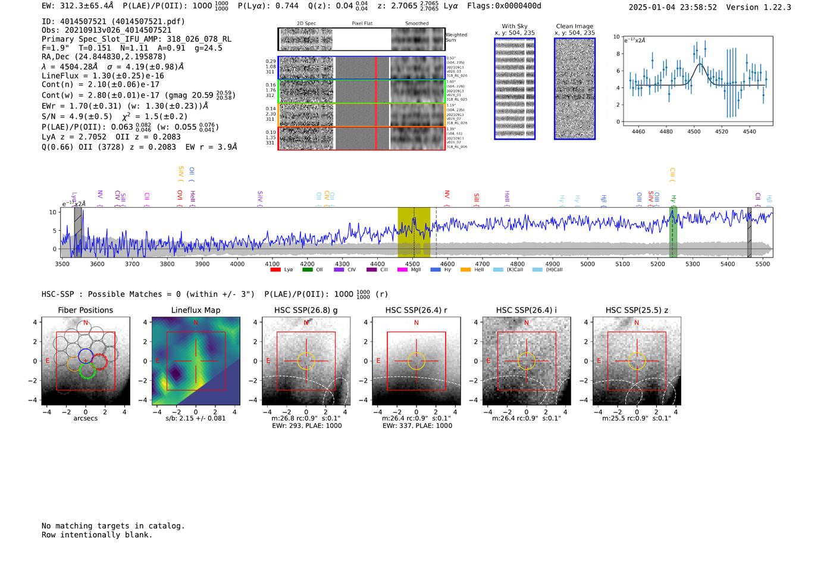
Task: Click the Obs: 20210913v026 text line
Action: [x=107, y=30]
